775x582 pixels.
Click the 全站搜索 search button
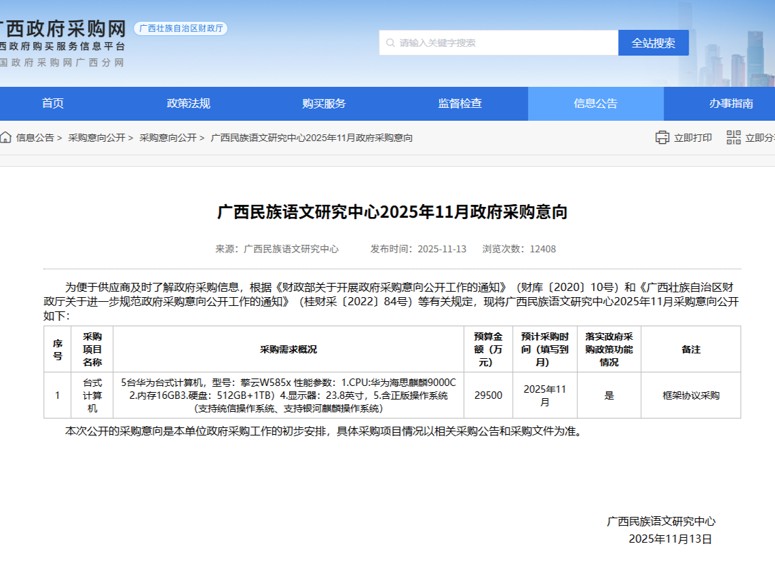point(653,42)
